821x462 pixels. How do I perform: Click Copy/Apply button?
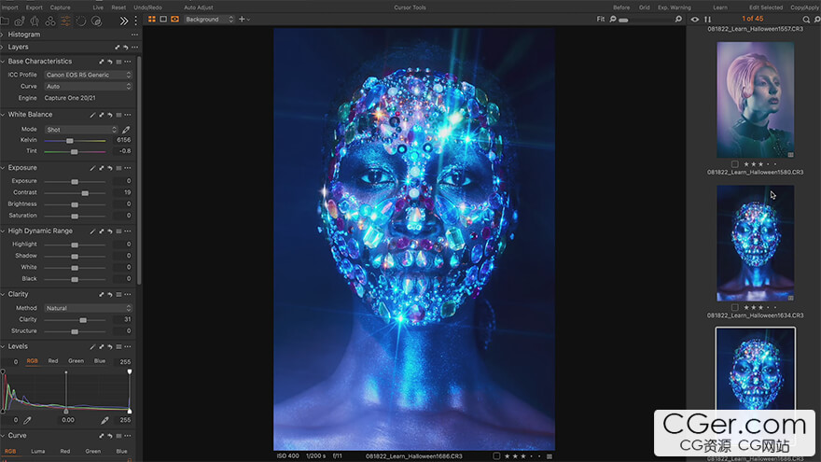click(805, 7)
